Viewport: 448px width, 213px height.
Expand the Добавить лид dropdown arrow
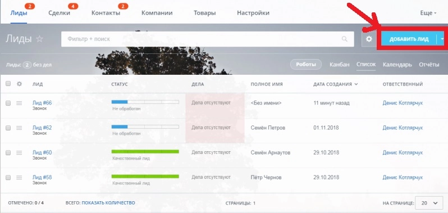point(442,39)
